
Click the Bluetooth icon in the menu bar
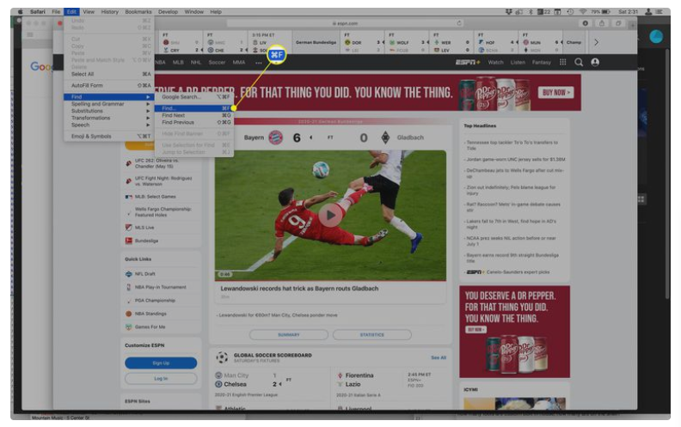(x=531, y=12)
